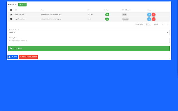Click the URL cell in the Sent row

click(20, 14)
